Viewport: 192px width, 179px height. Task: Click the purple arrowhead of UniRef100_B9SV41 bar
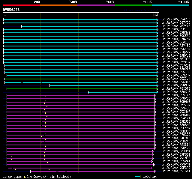click(152, 162)
